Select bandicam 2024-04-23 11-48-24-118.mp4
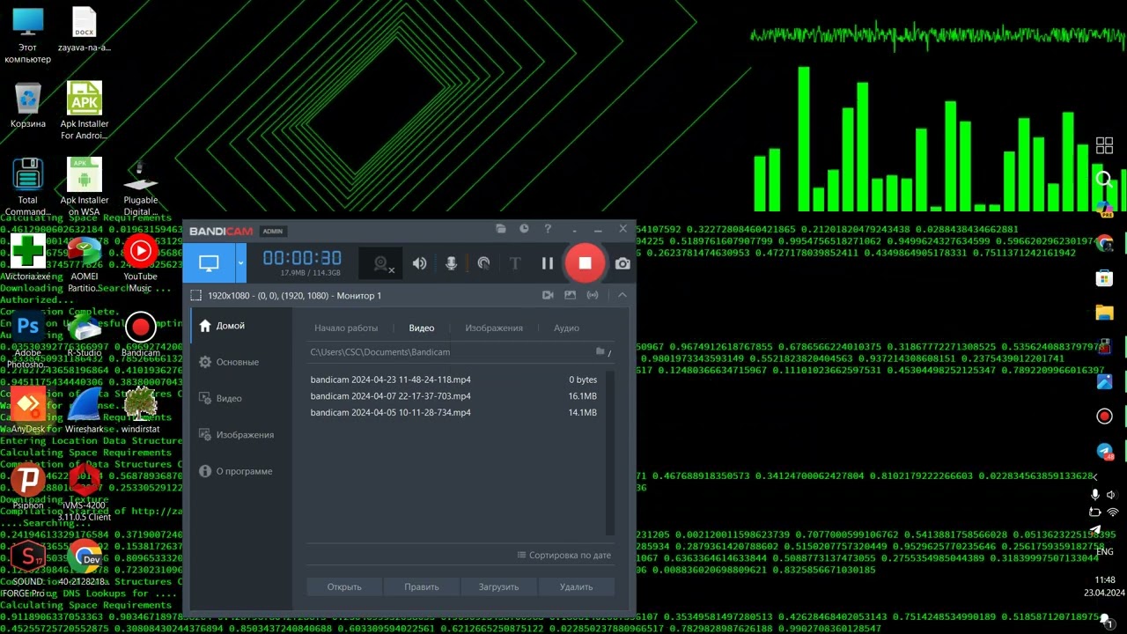 coord(453,380)
